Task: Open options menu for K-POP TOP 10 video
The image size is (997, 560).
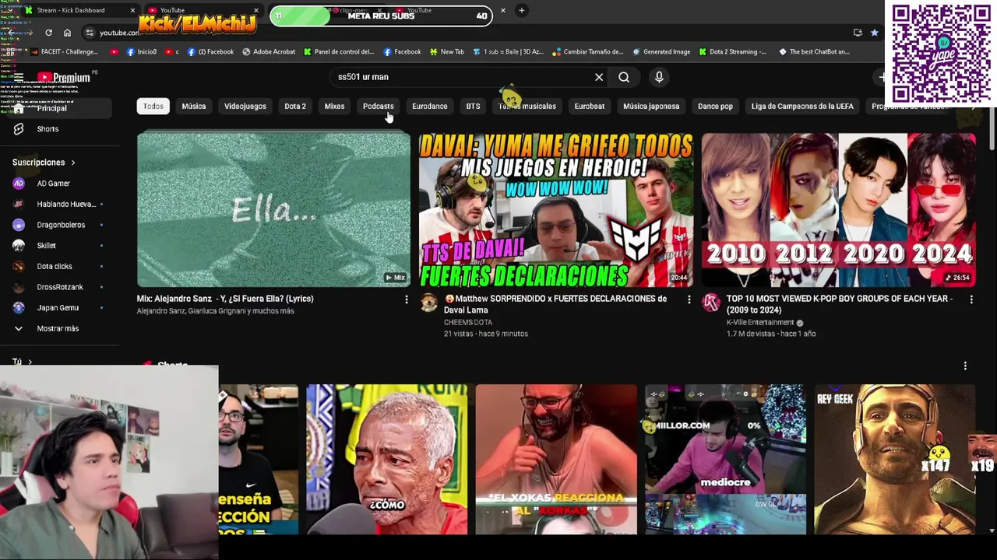Action: [971, 299]
